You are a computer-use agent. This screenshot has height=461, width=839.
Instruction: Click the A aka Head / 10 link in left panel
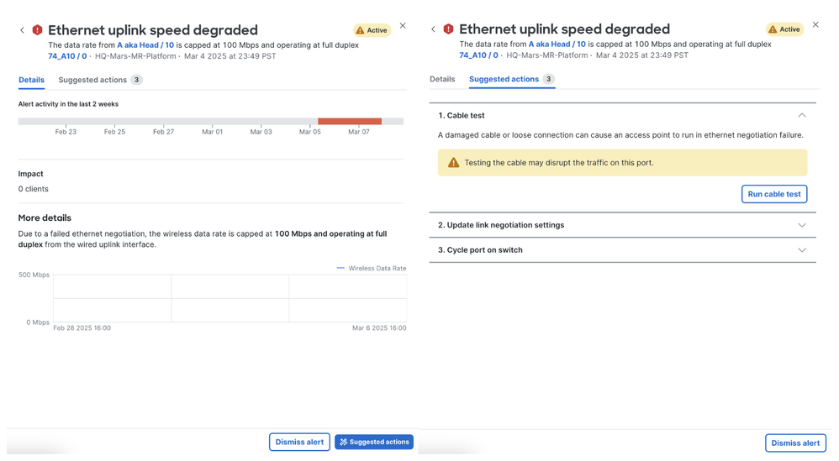click(145, 45)
